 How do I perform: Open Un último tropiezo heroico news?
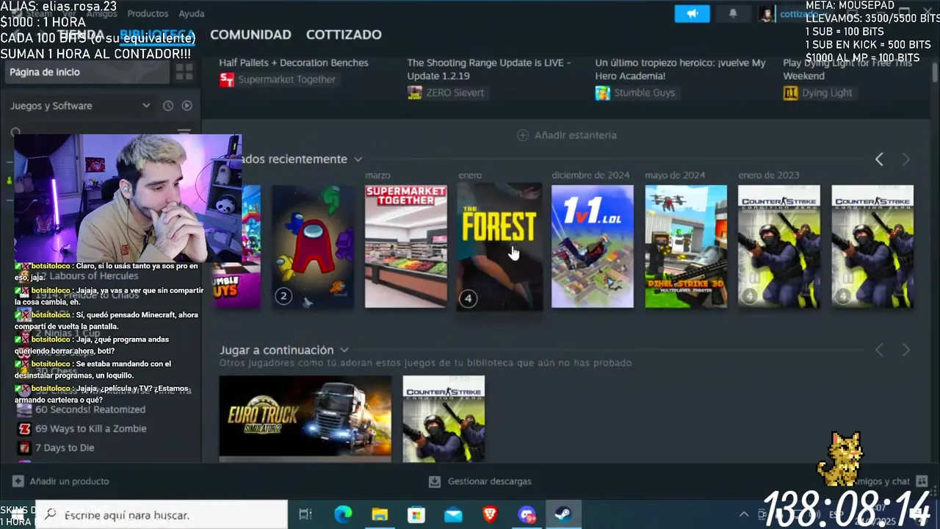680,69
